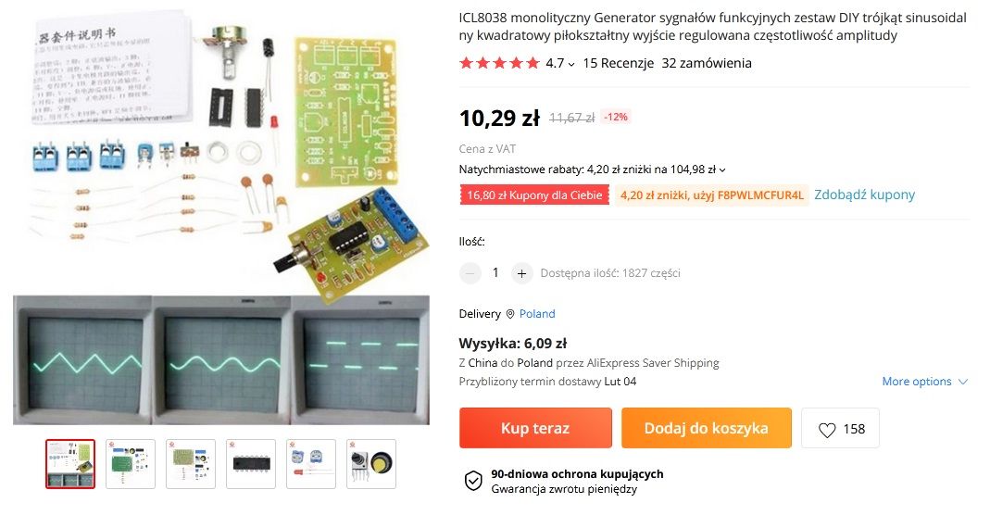Increase quantity with the plus button

click(x=521, y=273)
